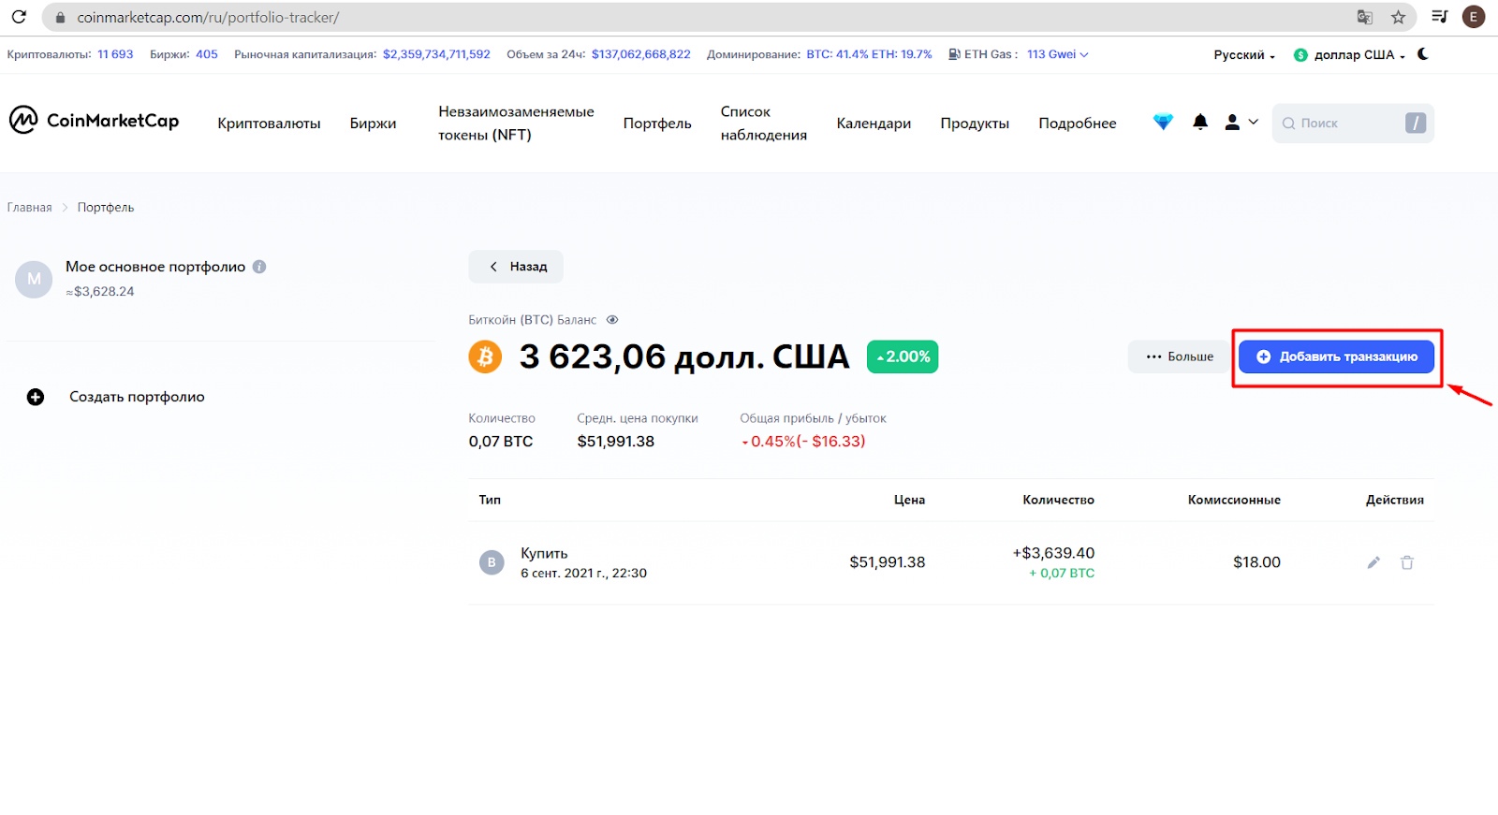Click the Google Translate icon in address bar

[x=1365, y=17]
